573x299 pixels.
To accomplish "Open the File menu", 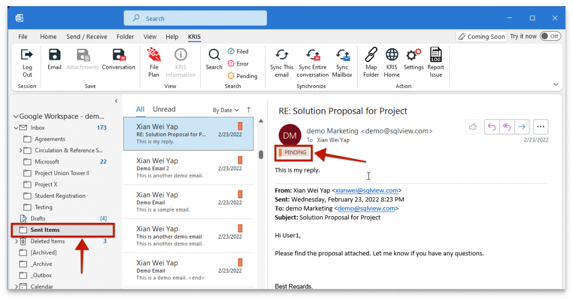I will click(x=22, y=36).
